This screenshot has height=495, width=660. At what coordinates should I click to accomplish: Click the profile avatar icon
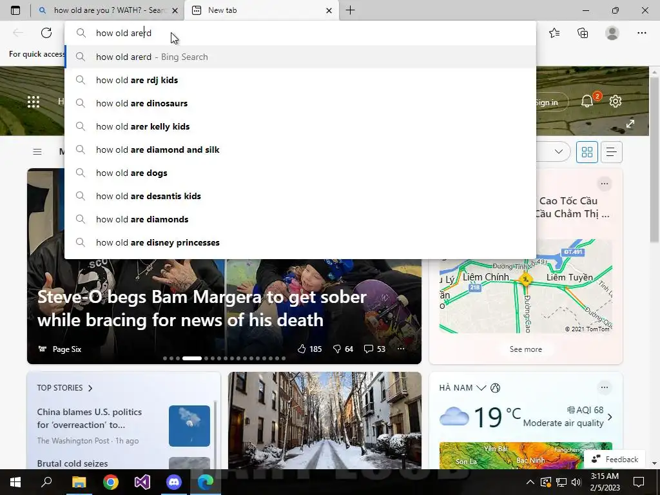coord(612,33)
